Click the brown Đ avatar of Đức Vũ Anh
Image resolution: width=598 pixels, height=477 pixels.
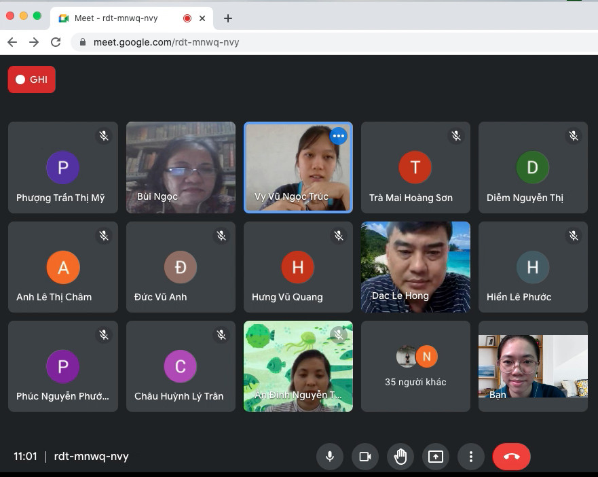coord(181,267)
